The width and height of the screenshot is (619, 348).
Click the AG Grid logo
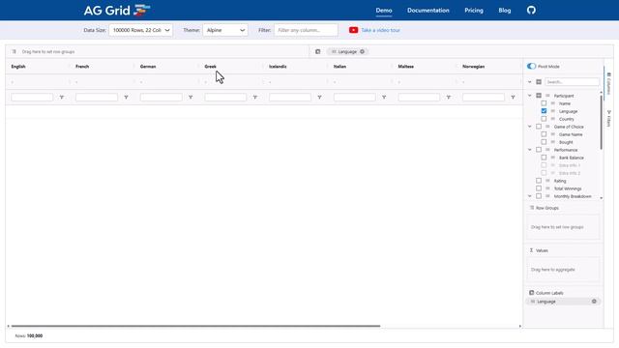point(117,11)
